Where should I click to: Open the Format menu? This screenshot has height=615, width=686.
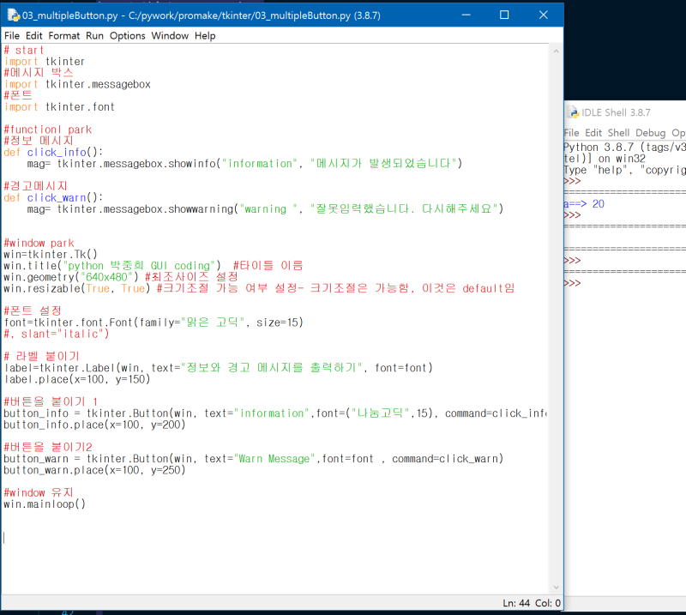coord(63,35)
